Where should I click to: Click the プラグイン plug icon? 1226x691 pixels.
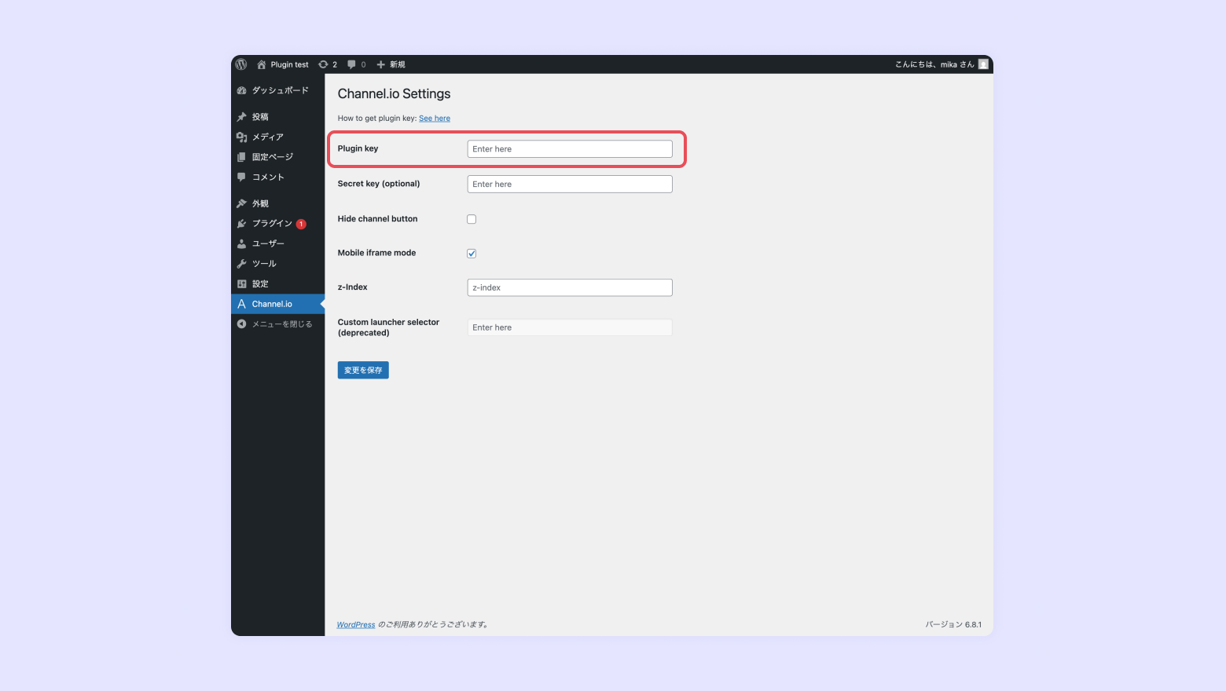point(241,224)
